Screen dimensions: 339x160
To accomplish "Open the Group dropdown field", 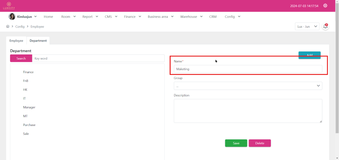I will coord(248,86).
